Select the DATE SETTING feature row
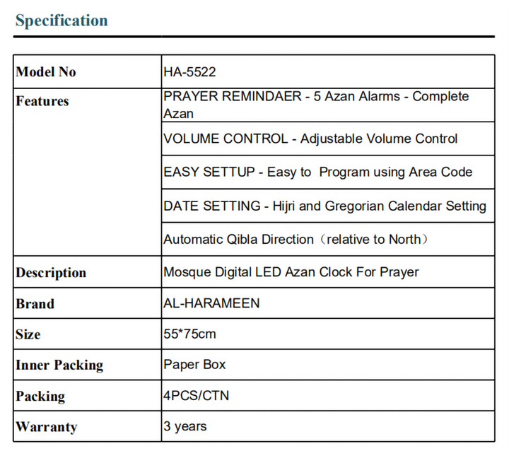This screenshot has height=451, width=509. pyautogui.click(x=324, y=206)
